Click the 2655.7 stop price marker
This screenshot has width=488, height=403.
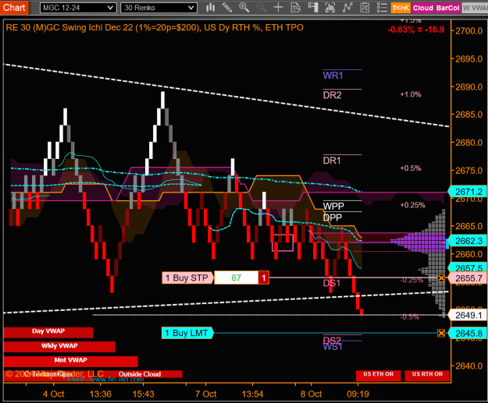468,278
